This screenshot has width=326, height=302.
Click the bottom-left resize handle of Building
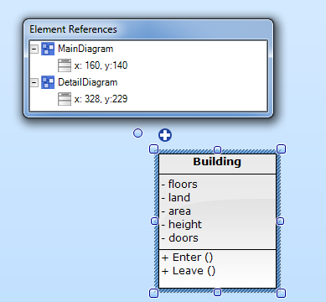coord(154,294)
